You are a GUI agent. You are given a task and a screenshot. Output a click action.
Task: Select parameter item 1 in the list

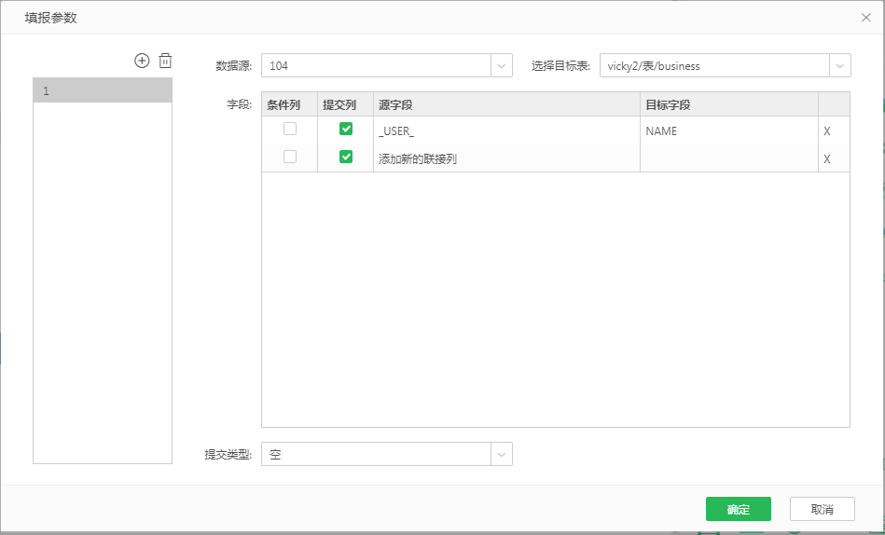pyautogui.click(x=103, y=90)
